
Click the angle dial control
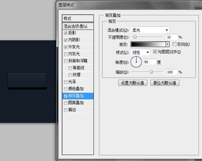pos(136,62)
